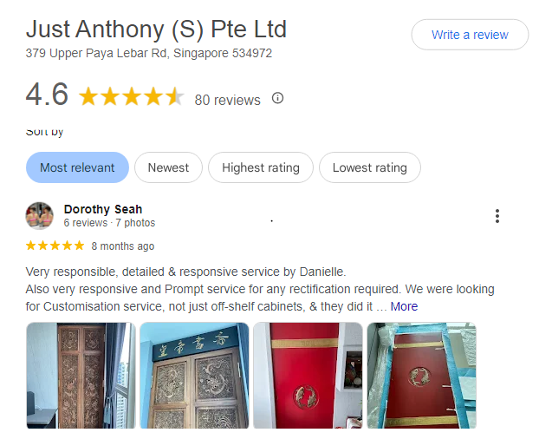539x439 pixels.
Task: Sort reviews by Highest rating
Action: [260, 167]
